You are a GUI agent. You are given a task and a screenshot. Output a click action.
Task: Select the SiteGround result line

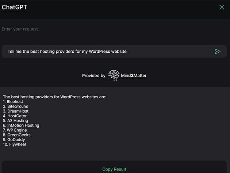coord(15,106)
